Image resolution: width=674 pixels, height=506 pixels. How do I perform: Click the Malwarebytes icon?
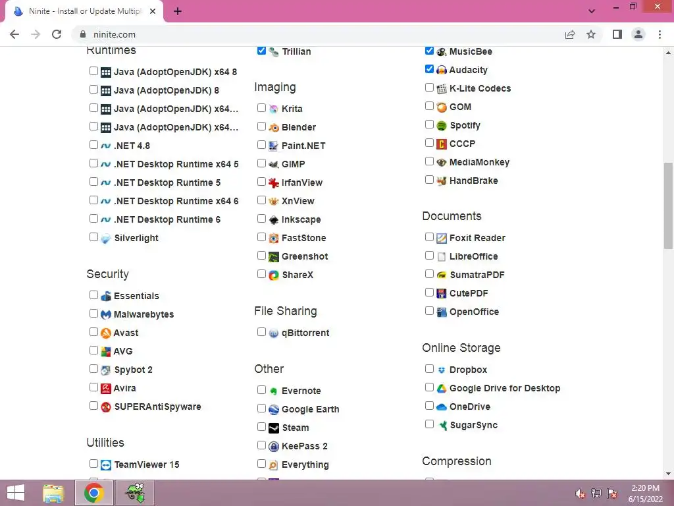pos(106,314)
